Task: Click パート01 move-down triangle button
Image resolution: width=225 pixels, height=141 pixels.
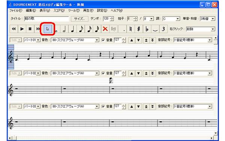Action: point(138,40)
